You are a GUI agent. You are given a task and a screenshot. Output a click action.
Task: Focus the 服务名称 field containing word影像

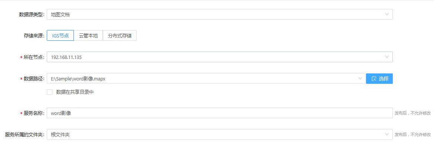pyautogui.click(x=220, y=113)
